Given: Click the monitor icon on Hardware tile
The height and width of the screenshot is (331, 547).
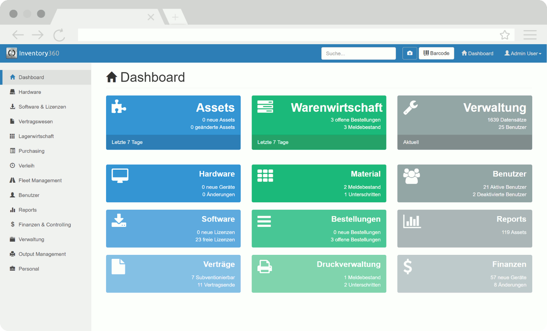Looking at the screenshot, I should [x=120, y=175].
